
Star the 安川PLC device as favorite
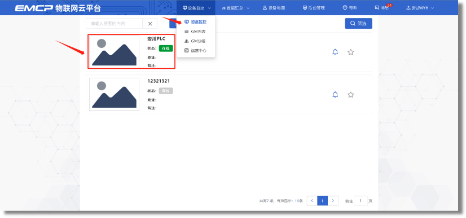(x=351, y=52)
